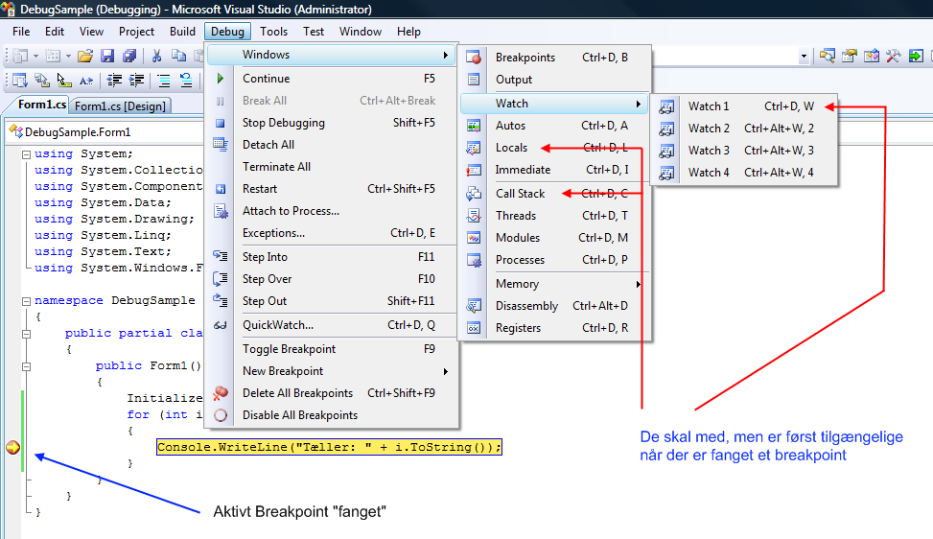Open the Tools menu

tap(273, 32)
